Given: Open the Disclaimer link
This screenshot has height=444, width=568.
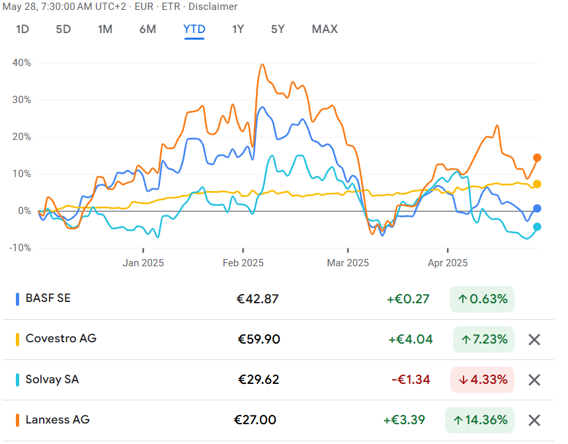Looking at the screenshot, I should (213, 7).
